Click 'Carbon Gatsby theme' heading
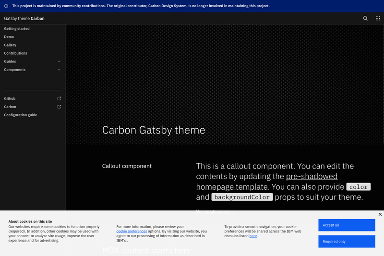This screenshot has height=256, width=384. [154, 130]
